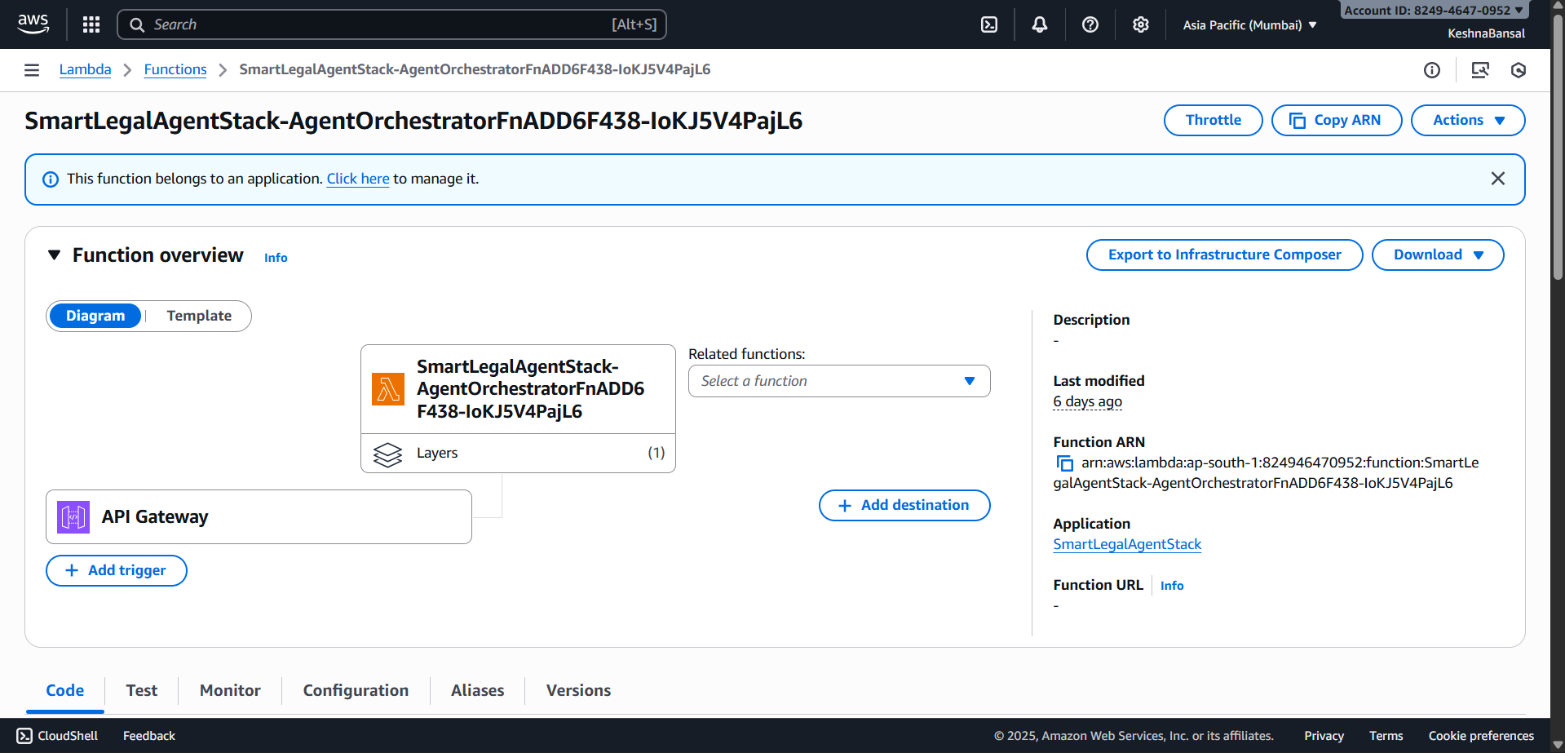Screen dimensions: 1565x753
Task: Click the Throttle button
Action: [x=1213, y=120]
